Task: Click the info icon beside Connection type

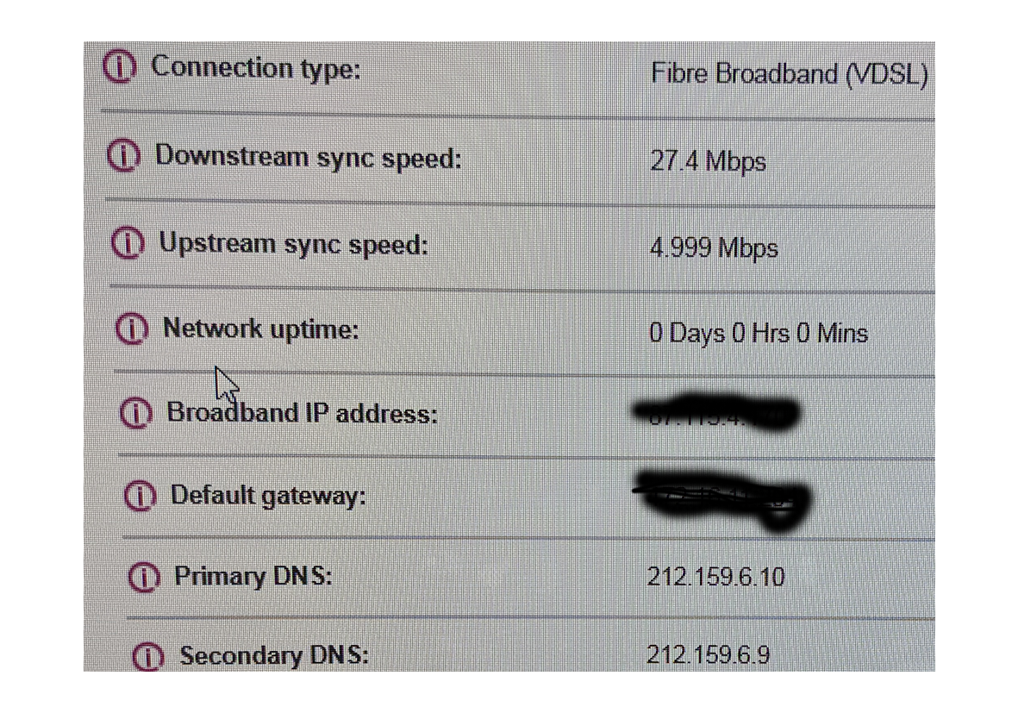Action: coord(118,66)
